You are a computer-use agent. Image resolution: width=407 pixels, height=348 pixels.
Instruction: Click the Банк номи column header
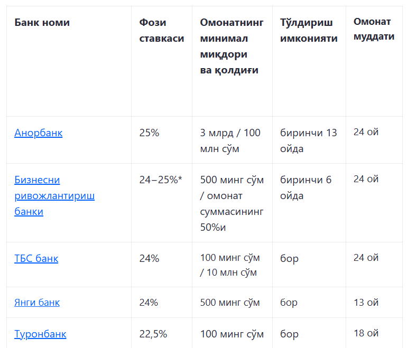[42, 23]
